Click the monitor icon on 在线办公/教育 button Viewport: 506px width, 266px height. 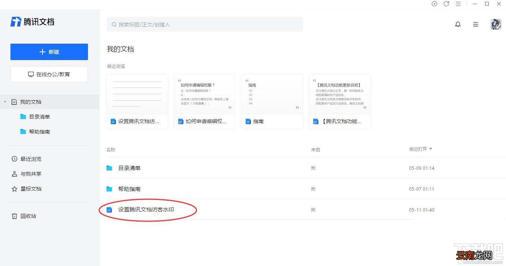[31, 74]
